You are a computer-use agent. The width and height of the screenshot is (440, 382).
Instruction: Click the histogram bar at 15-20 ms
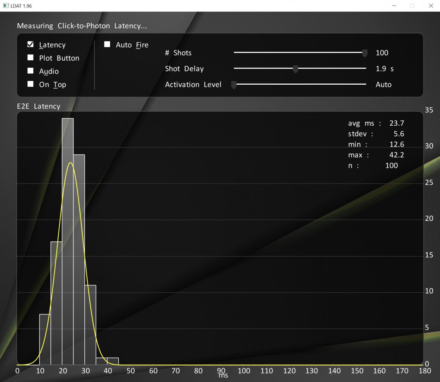pyautogui.click(x=56, y=303)
